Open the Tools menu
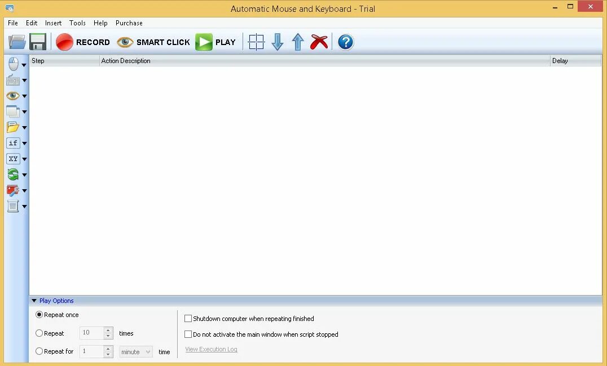607x366 pixels. pyautogui.click(x=77, y=23)
